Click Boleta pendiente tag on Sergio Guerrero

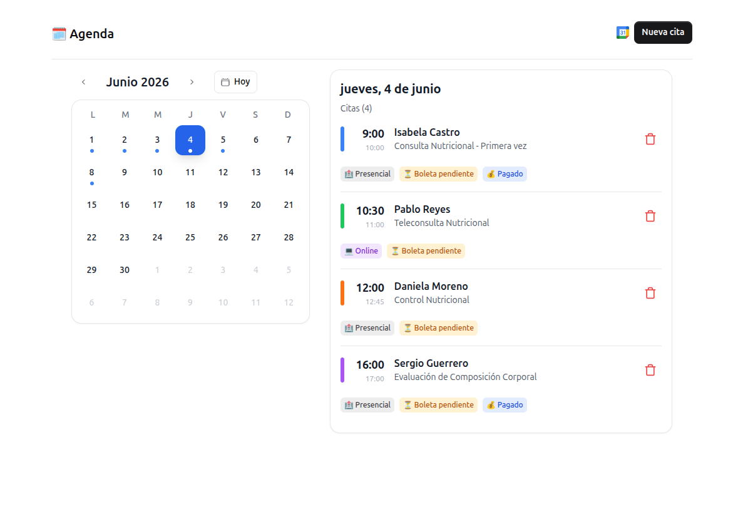(438, 405)
